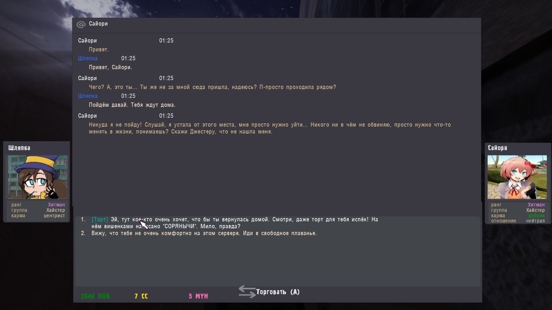
Task: Select reply 2 about free swimming
Action: click(x=204, y=233)
